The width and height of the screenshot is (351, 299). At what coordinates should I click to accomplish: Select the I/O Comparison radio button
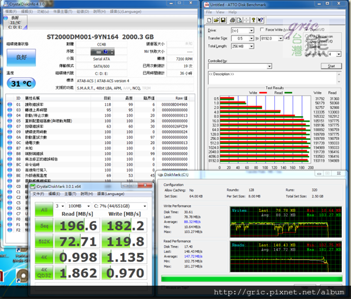pos(307,36)
